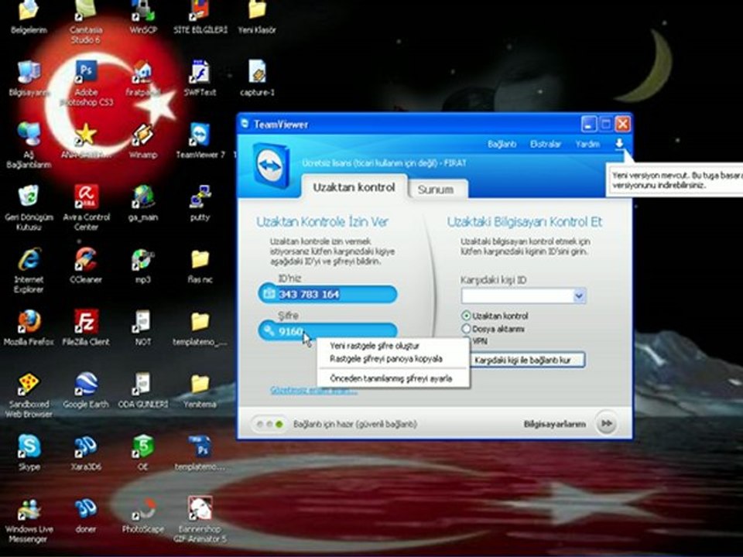The width and height of the screenshot is (743, 557).
Task: Select the Avira Control Center icon
Action: [x=86, y=196]
